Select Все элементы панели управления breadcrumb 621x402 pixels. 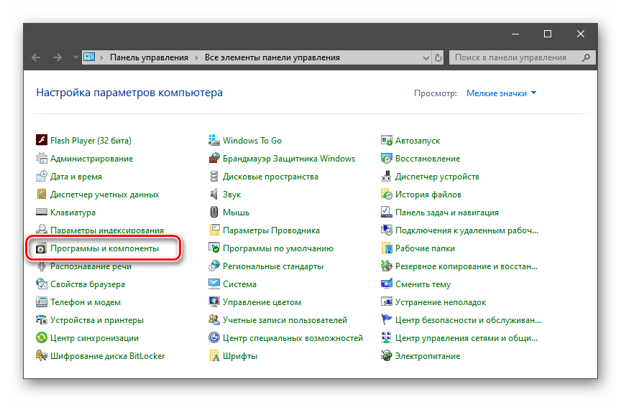(272, 57)
